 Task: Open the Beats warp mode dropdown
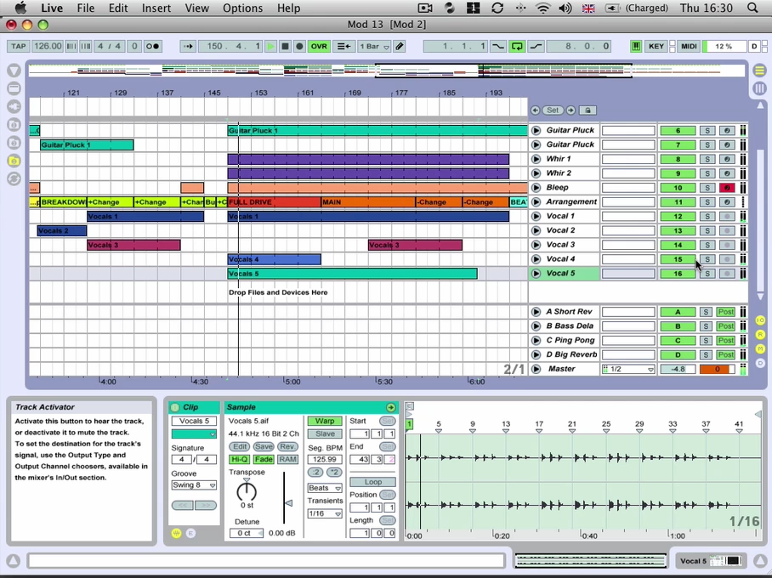coord(325,489)
